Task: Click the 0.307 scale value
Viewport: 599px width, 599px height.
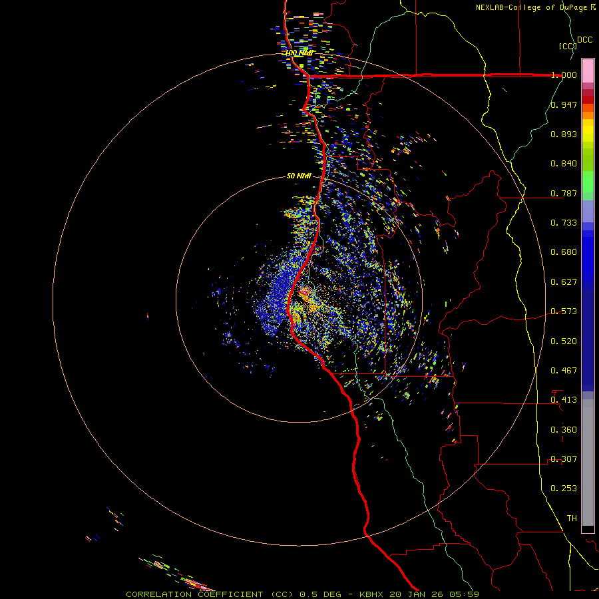Action: (x=564, y=459)
